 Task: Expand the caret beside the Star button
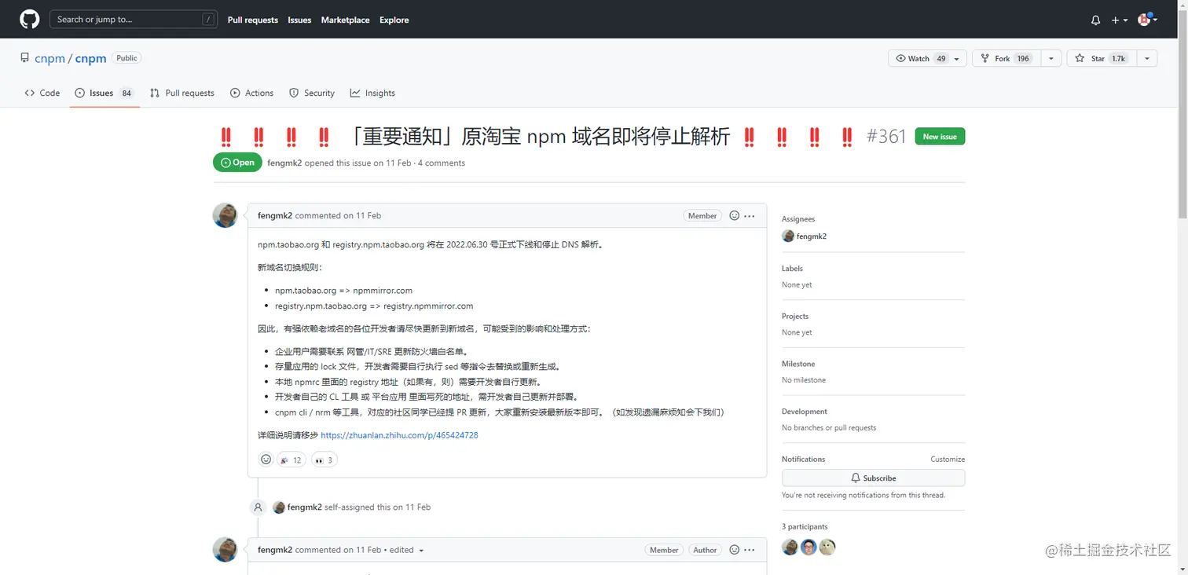1146,59
